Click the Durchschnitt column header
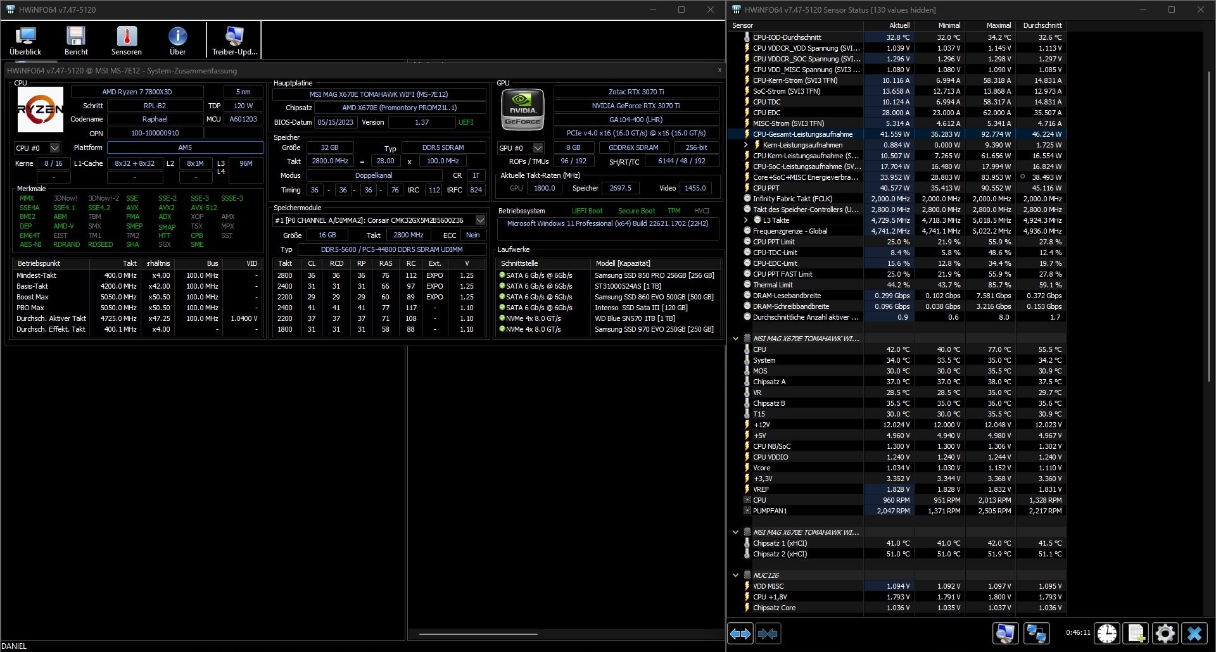 pyautogui.click(x=1041, y=25)
